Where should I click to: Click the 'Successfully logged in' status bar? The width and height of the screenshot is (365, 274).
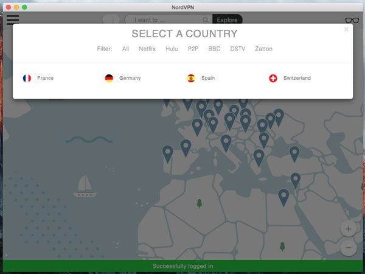pos(182,266)
